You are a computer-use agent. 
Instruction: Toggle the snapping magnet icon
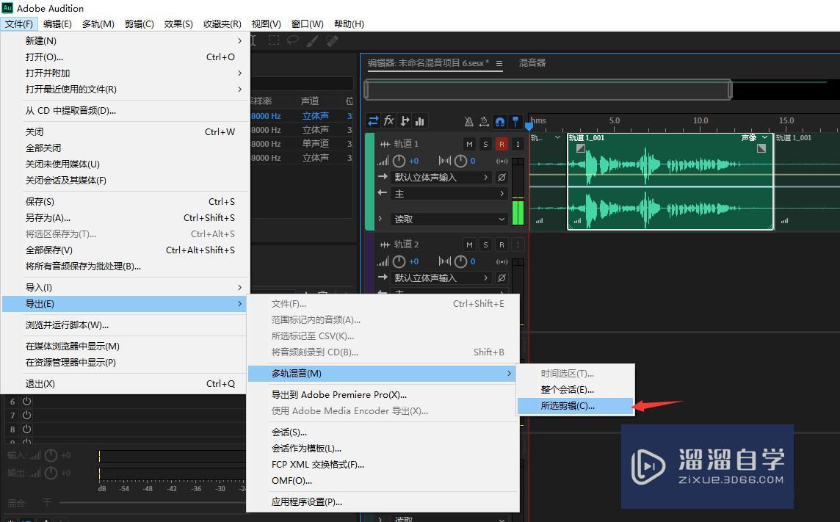[500, 122]
